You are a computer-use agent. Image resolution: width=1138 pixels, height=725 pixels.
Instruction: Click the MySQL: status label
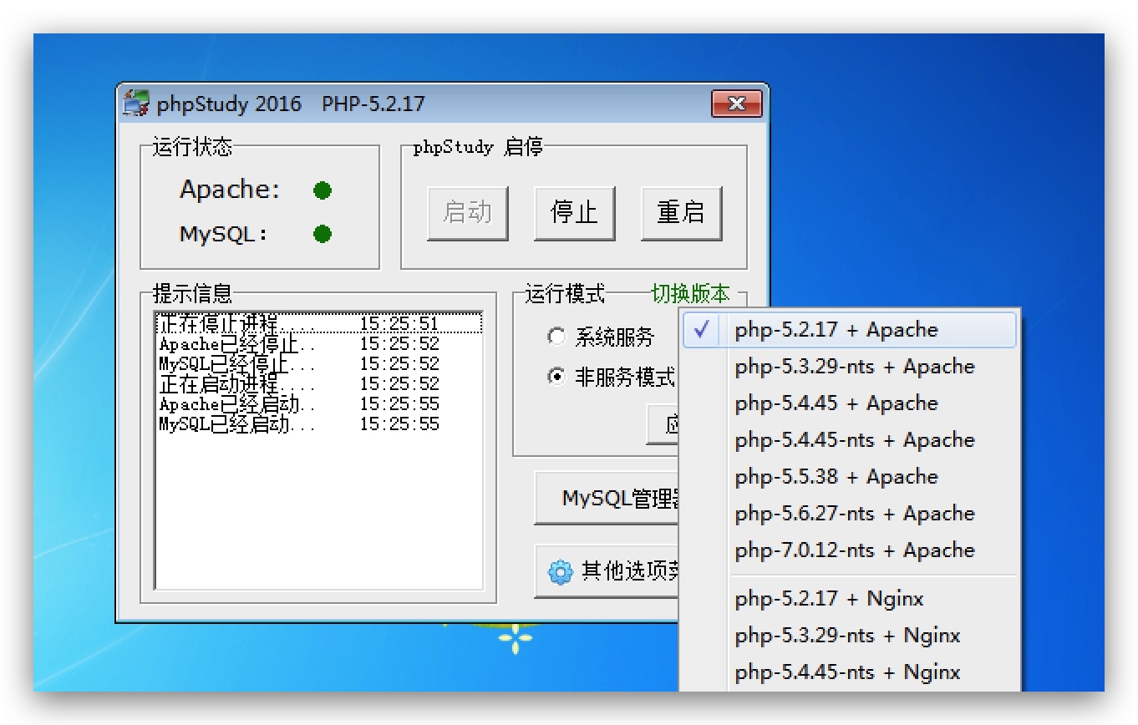224,235
